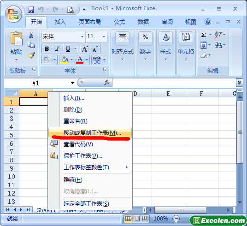The image size is (247, 226).
Task: Apply bottom border icon
Action: [47, 60]
